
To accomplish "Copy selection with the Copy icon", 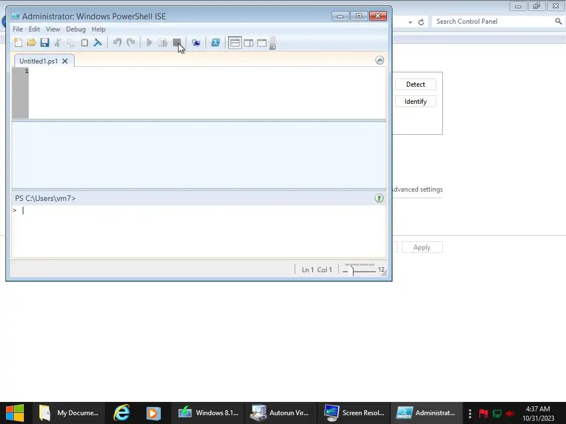I will [71, 43].
